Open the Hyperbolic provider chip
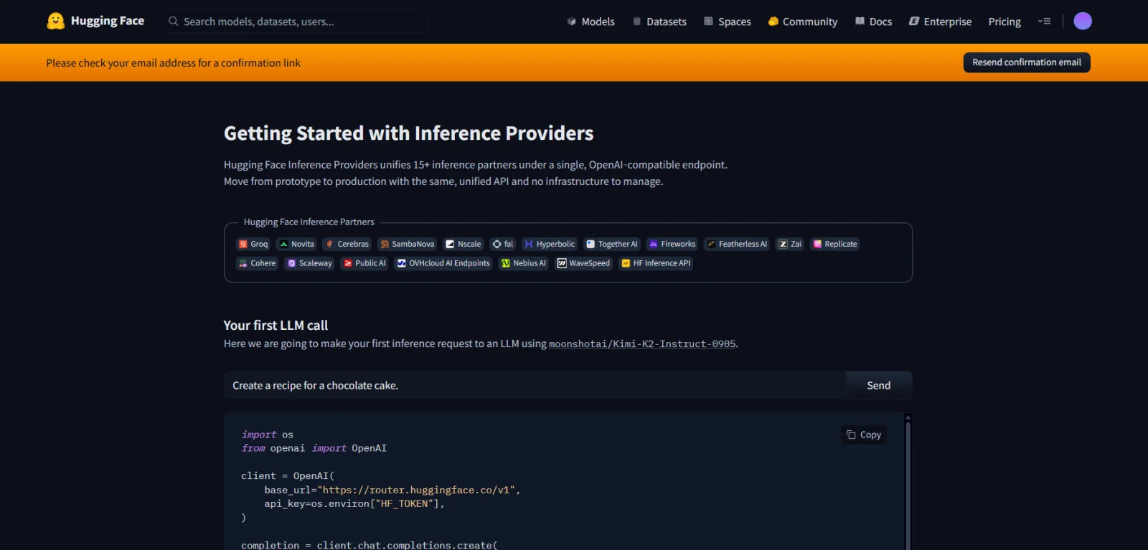 [x=550, y=244]
